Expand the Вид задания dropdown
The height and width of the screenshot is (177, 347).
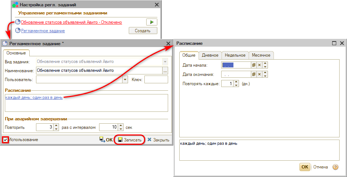click(165, 61)
